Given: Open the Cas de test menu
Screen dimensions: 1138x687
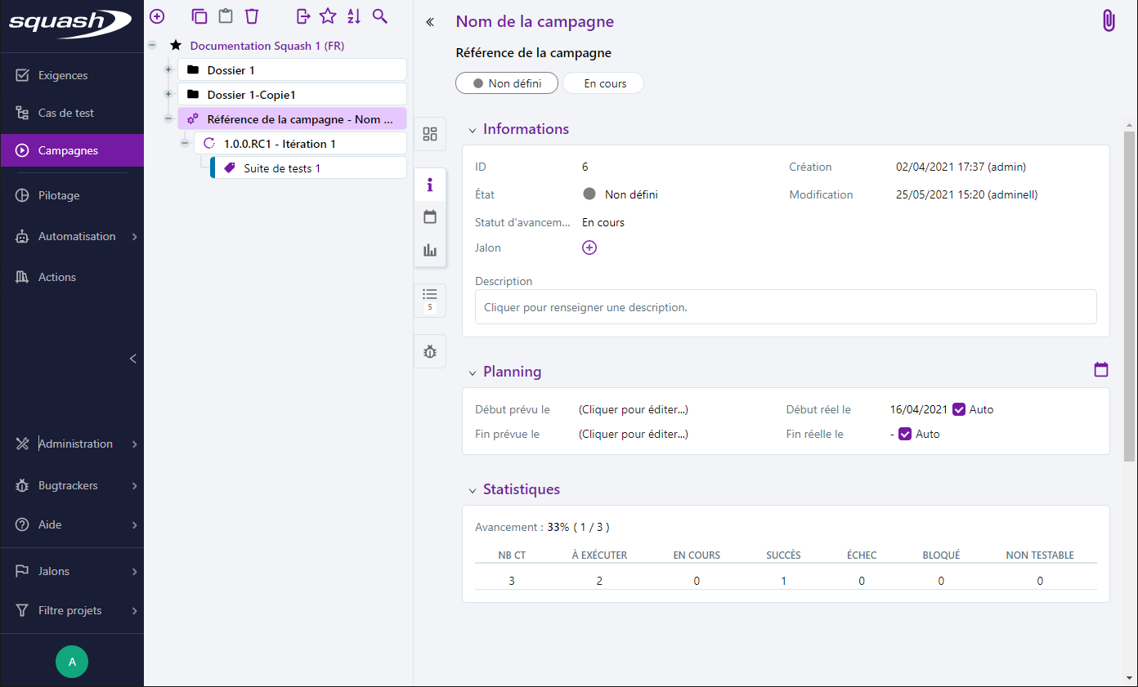Looking at the screenshot, I should [x=66, y=113].
